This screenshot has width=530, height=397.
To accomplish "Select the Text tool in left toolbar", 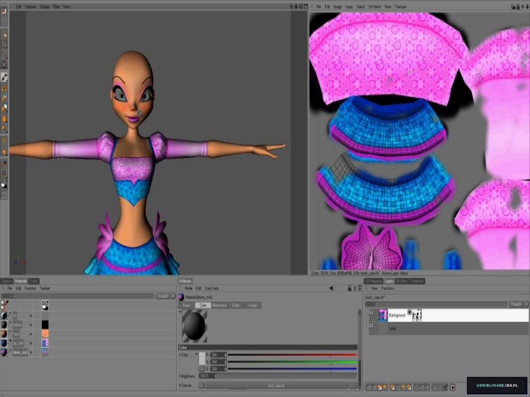I will tap(4, 142).
